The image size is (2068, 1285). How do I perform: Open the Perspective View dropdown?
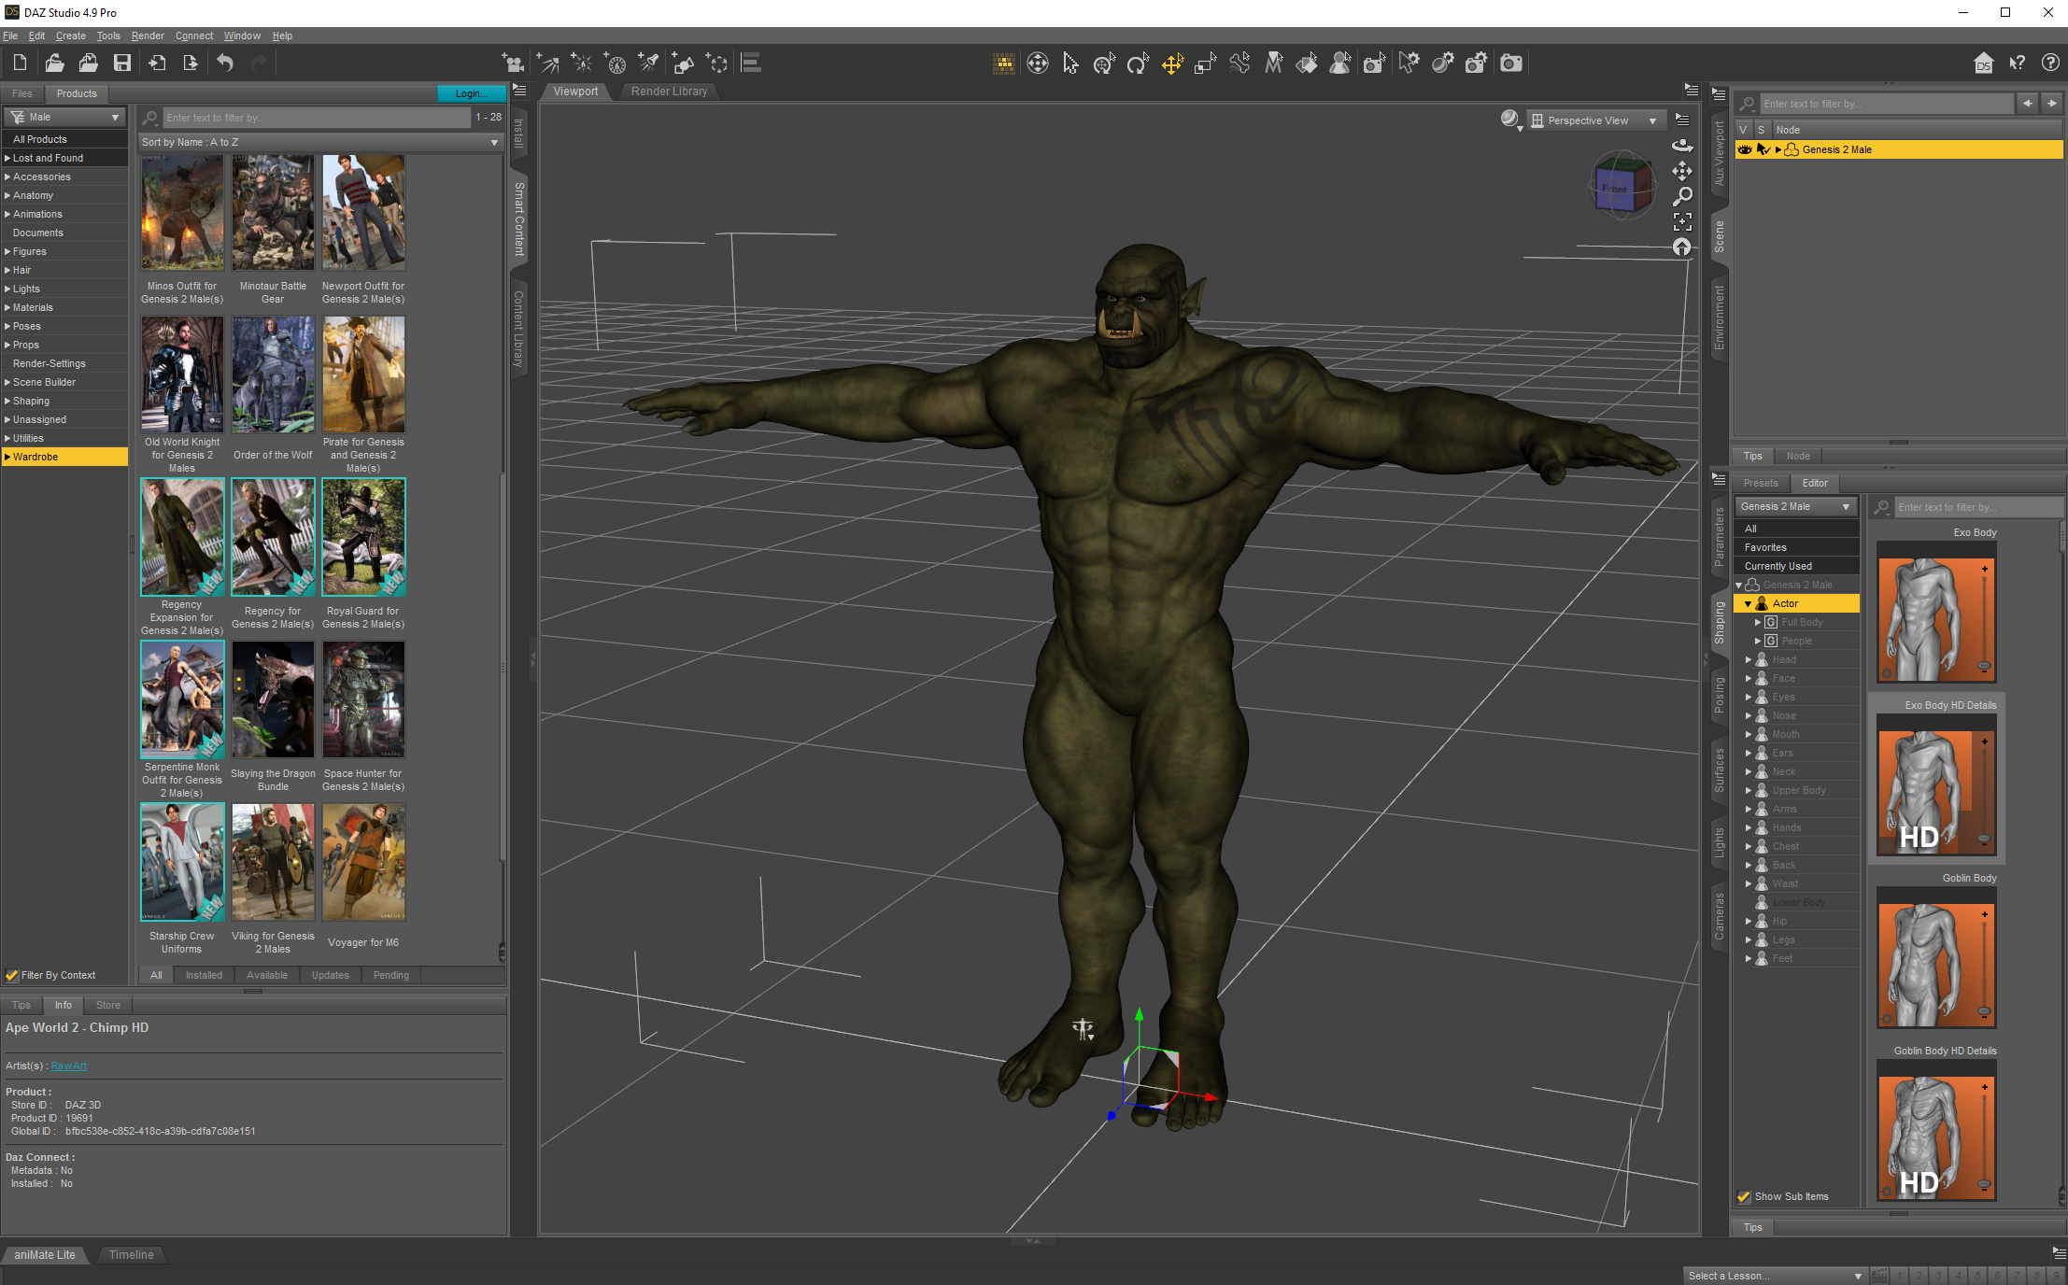(x=1597, y=120)
